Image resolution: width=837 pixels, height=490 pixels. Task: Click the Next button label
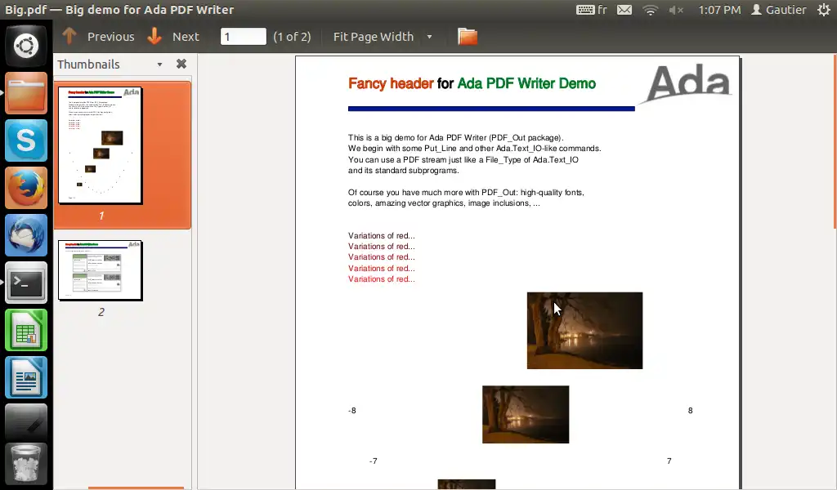[186, 36]
